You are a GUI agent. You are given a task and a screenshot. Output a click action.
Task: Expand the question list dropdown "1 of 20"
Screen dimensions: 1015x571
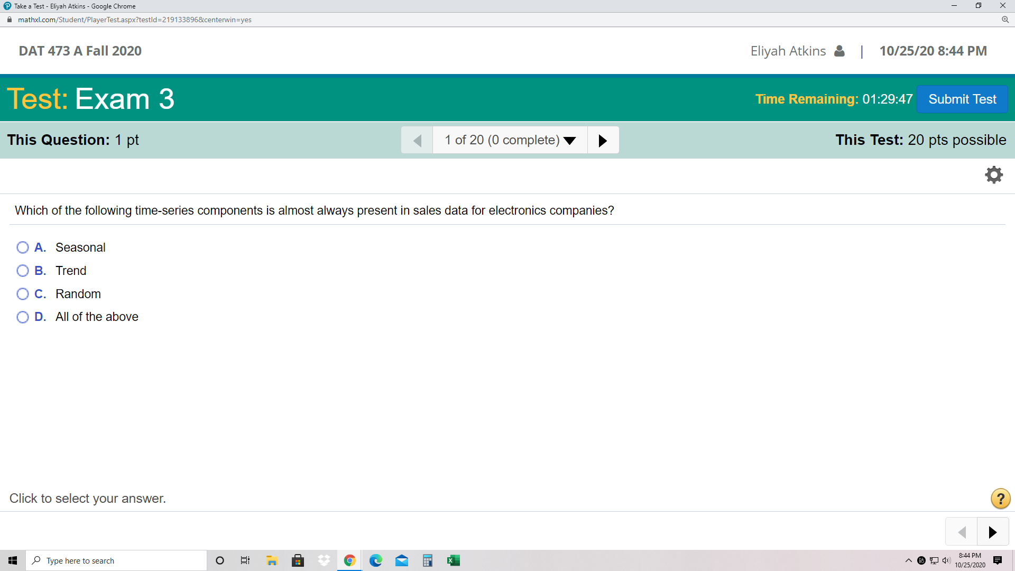pyautogui.click(x=510, y=140)
